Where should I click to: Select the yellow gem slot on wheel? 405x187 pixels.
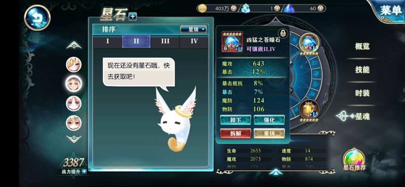[309, 110]
